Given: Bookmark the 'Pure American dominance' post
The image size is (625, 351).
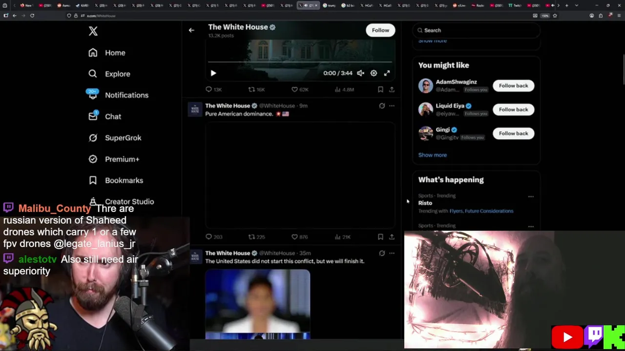Looking at the screenshot, I should click(380, 237).
